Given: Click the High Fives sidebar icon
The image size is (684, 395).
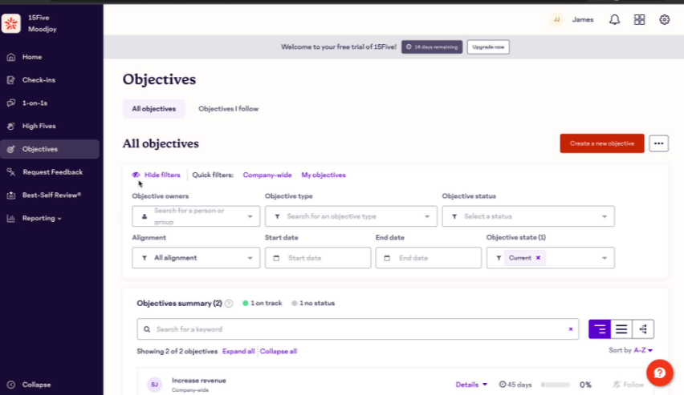Looking at the screenshot, I should click(x=11, y=127).
